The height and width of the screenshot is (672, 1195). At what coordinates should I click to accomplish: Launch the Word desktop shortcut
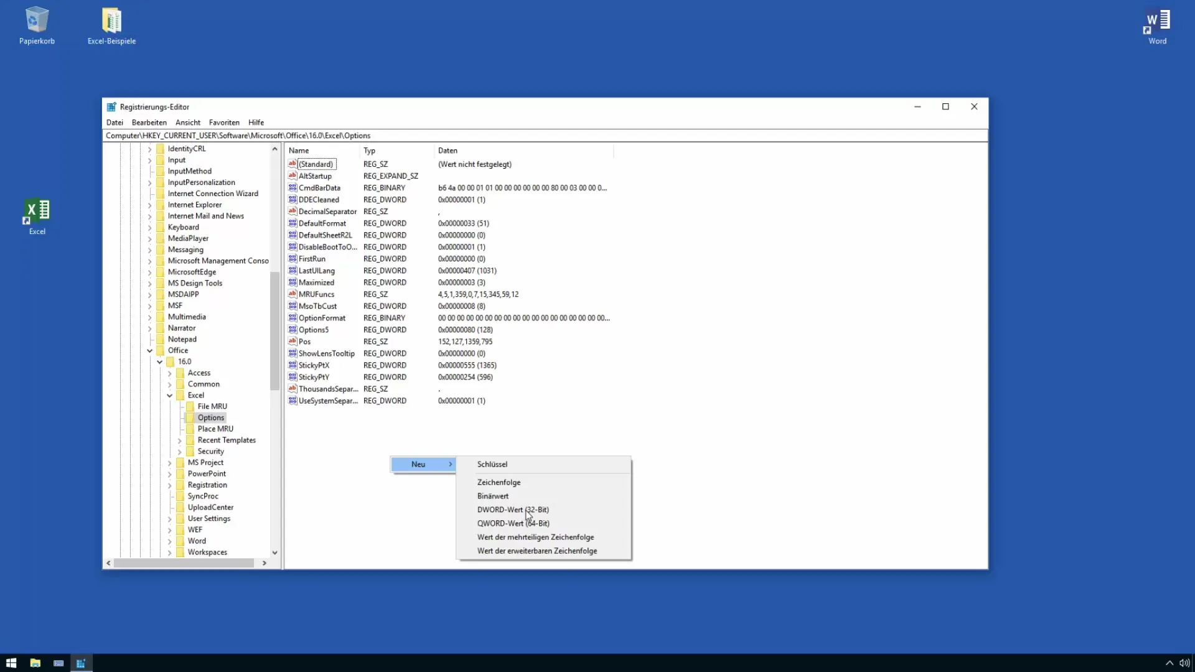tap(1157, 26)
